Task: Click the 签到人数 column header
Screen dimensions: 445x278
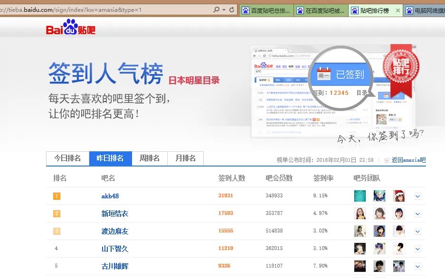Action: (232, 178)
